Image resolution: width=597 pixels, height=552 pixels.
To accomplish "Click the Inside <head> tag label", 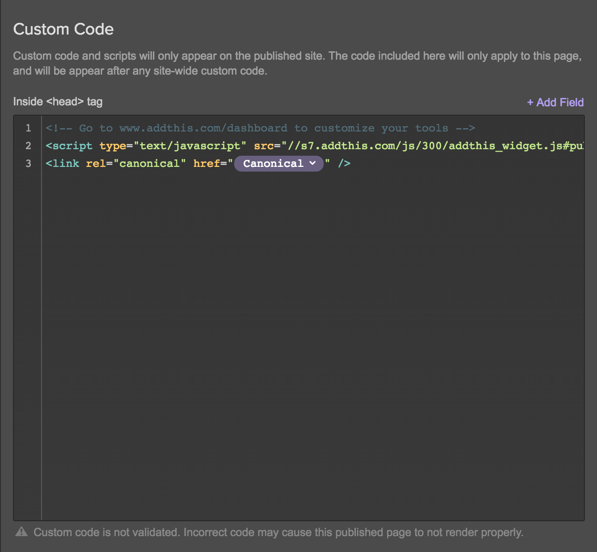I will click(58, 102).
